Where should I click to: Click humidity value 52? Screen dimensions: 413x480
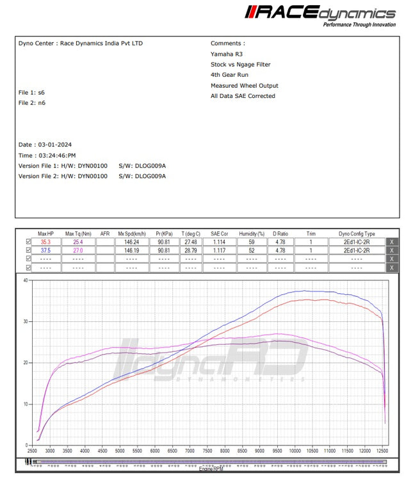tap(252, 250)
